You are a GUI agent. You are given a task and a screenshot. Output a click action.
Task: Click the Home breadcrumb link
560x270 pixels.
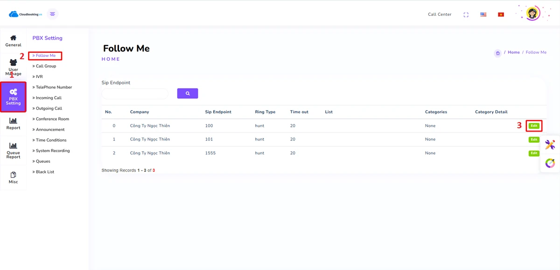(x=513, y=52)
